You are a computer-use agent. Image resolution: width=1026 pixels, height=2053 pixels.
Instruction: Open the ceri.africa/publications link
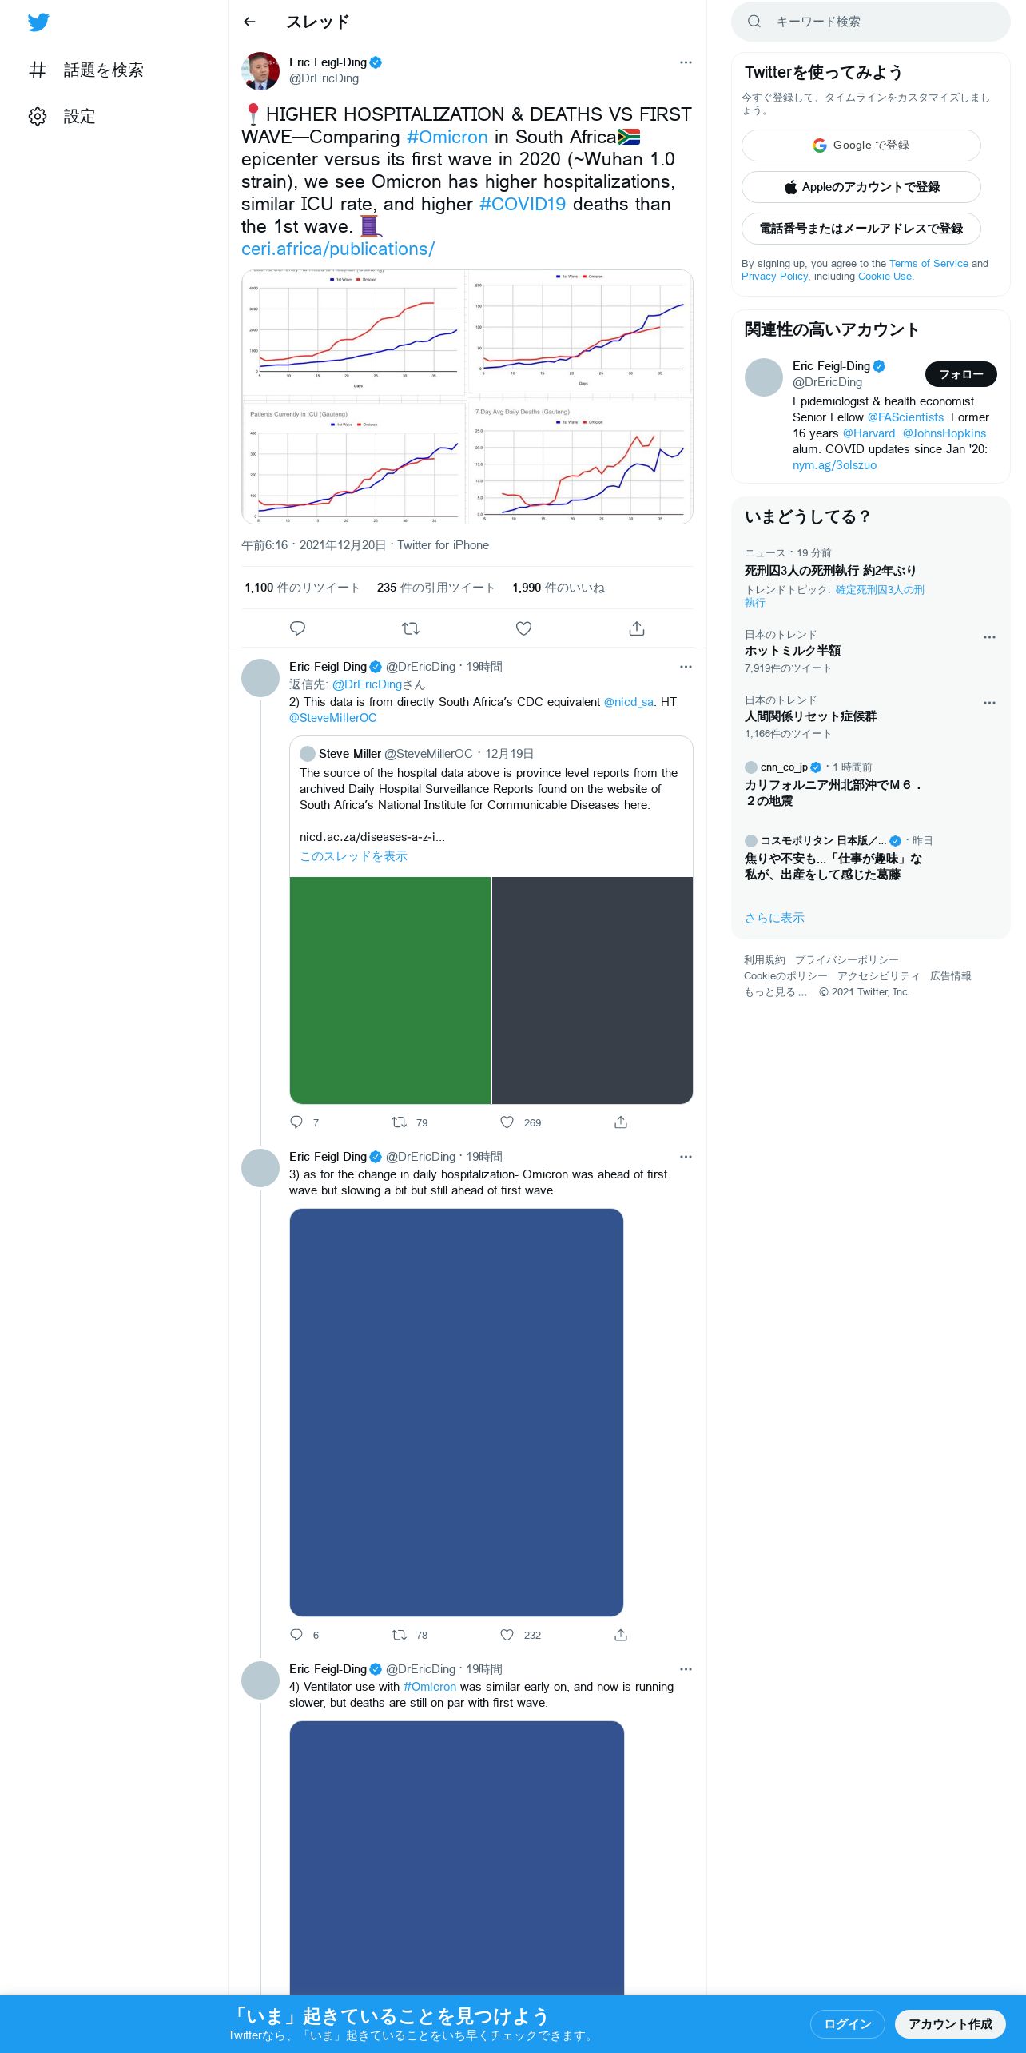pyautogui.click(x=338, y=249)
